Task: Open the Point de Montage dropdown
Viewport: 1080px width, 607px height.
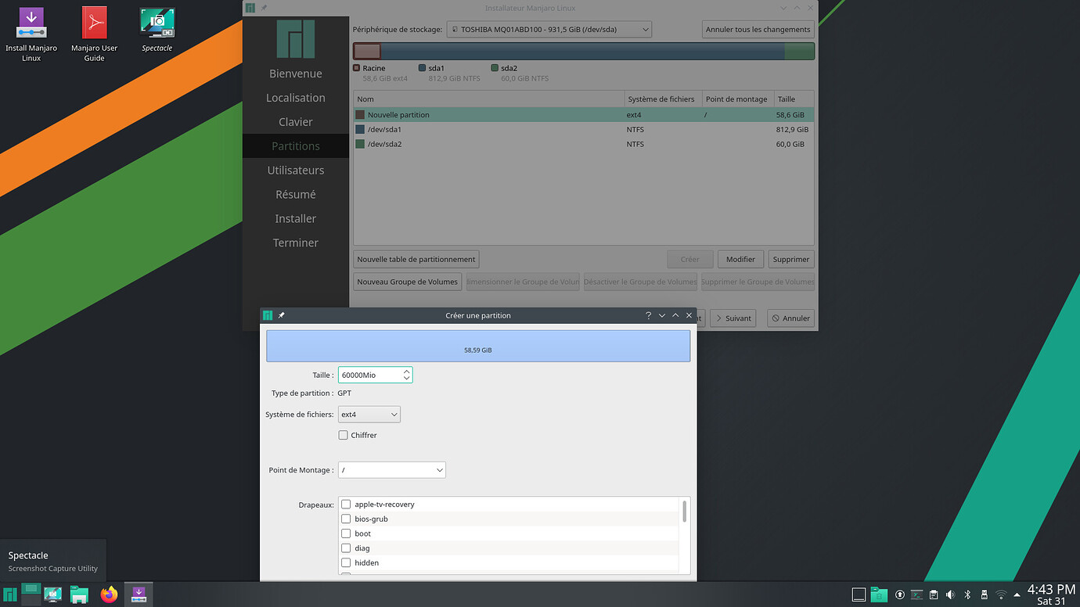Action: pyautogui.click(x=392, y=470)
